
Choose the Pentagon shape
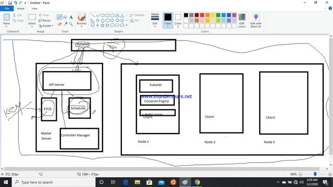click(x=103, y=20)
